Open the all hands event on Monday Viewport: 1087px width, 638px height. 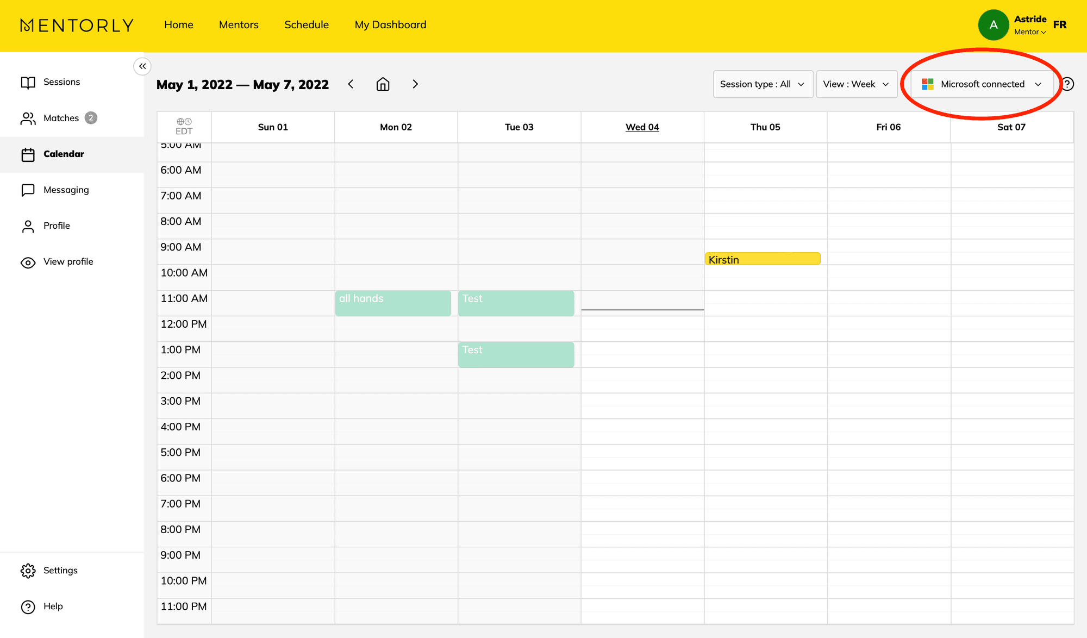393,303
